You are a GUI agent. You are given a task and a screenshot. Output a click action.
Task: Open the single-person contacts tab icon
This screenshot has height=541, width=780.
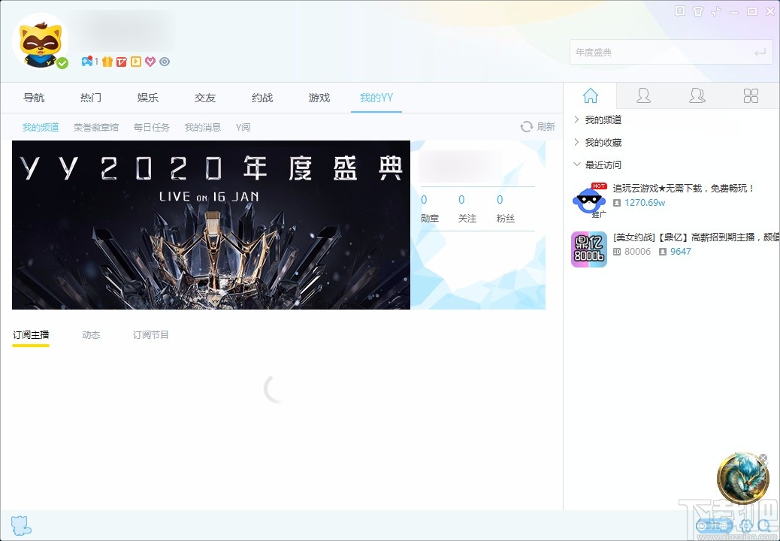643,95
